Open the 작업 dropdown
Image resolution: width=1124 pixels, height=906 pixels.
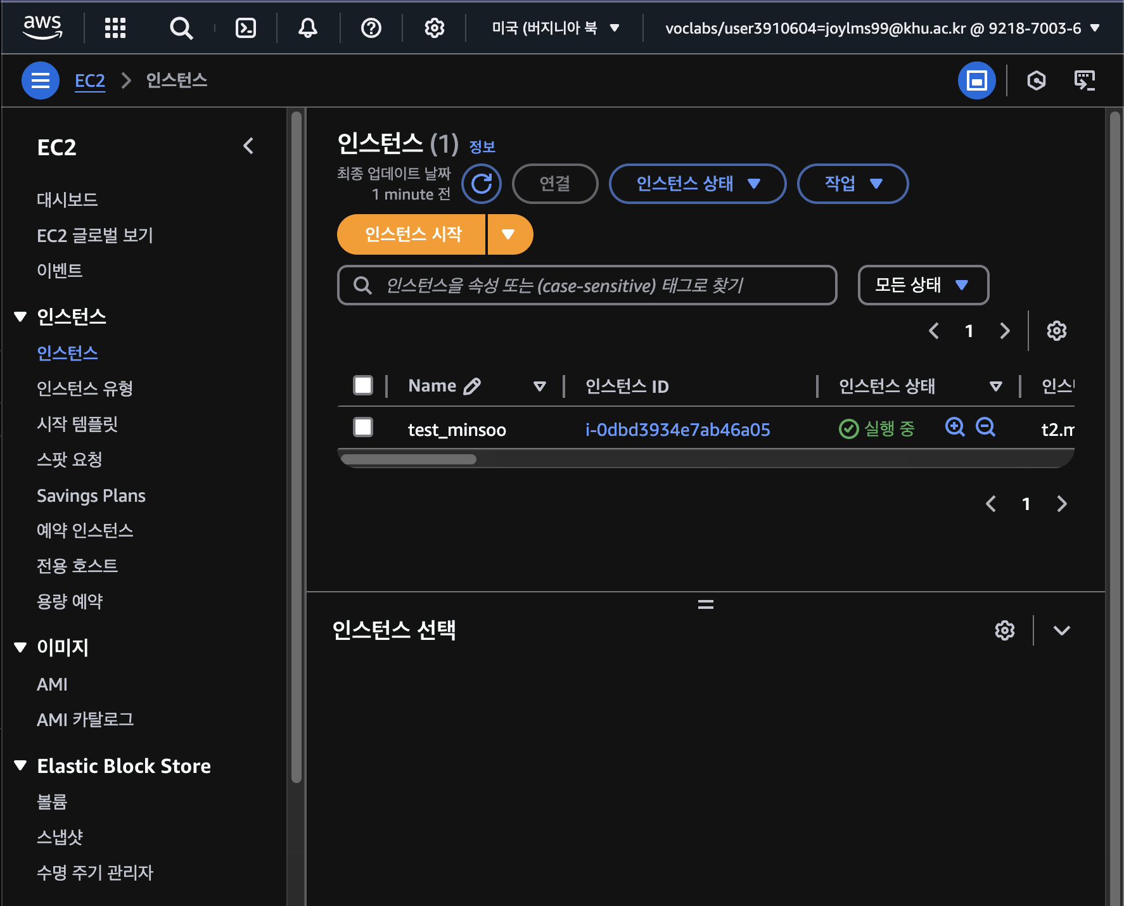click(853, 184)
